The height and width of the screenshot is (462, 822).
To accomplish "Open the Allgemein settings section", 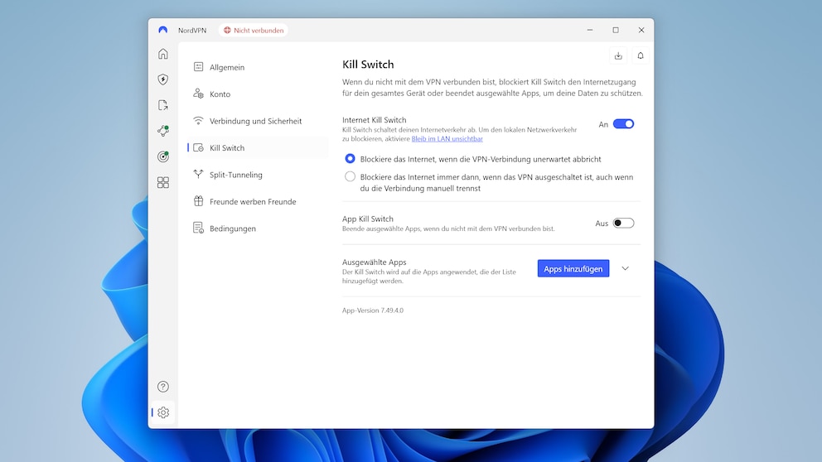I will (258, 67).
